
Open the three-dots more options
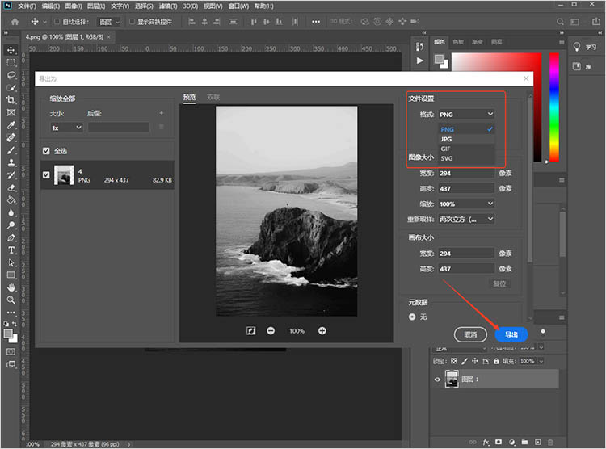(316, 22)
